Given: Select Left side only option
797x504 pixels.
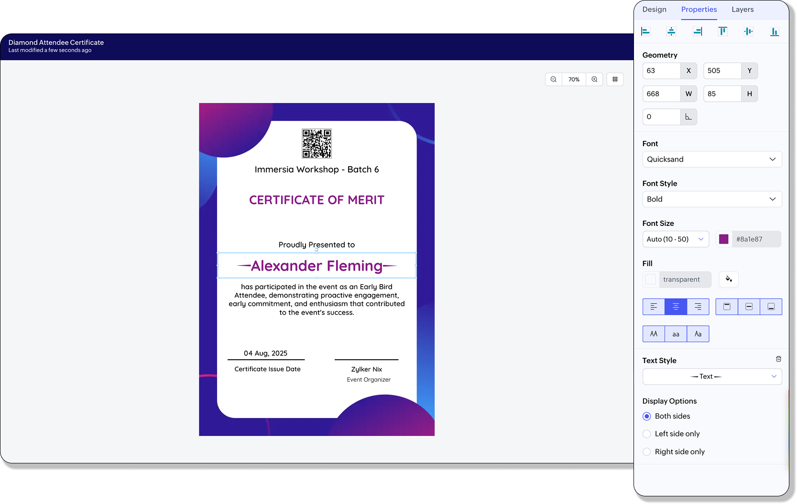Looking at the screenshot, I should (647, 434).
